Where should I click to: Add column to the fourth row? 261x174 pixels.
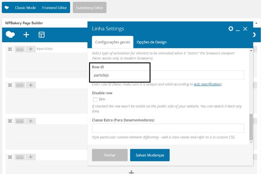pos(31,157)
